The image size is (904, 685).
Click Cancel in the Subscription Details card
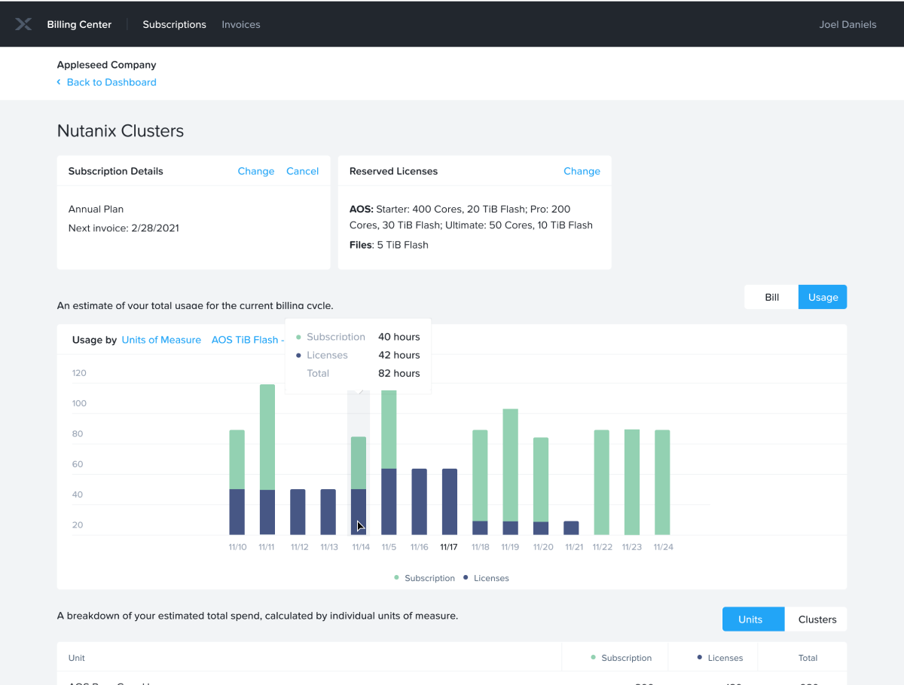point(302,171)
